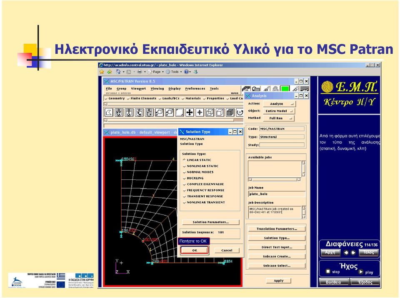
Task: Select NONLINEAR STATIC solution type
Action: pyautogui.click(x=200, y=166)
